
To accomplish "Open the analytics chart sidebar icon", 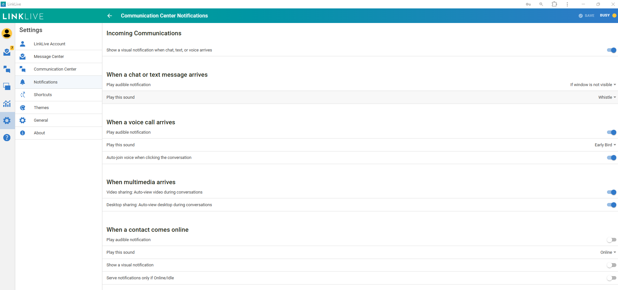I will point(7,104).
